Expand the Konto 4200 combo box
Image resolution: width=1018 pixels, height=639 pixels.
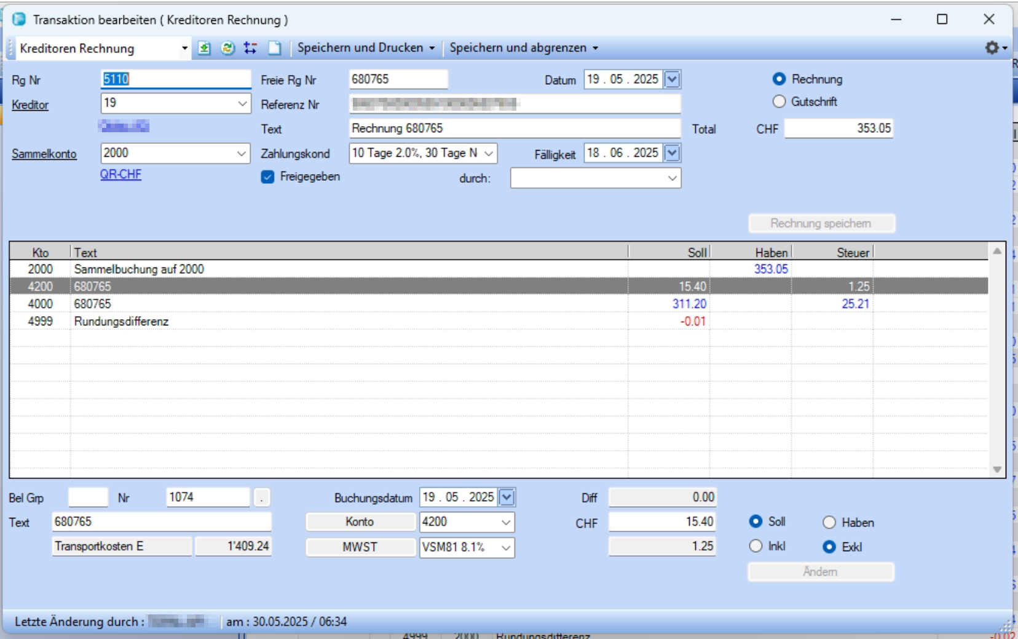(506, 522)
